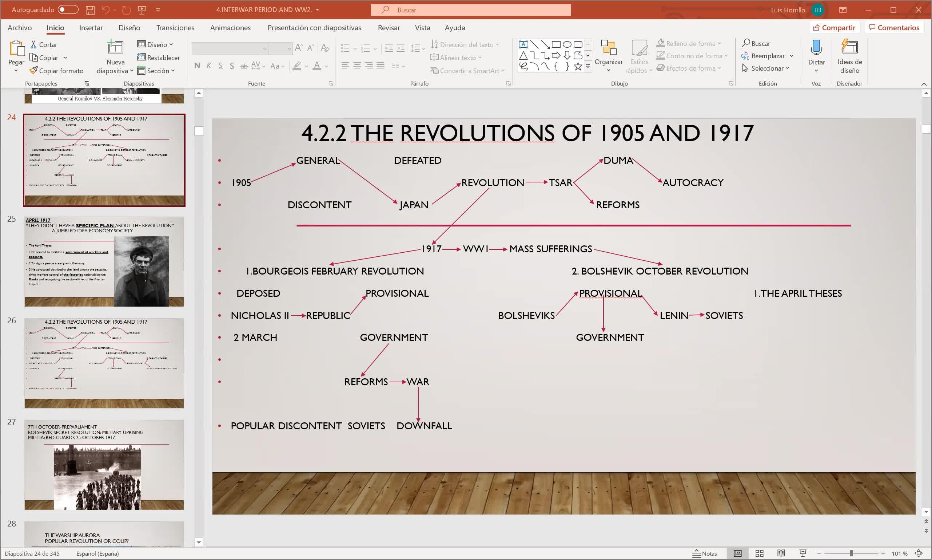Start slideshow from status bar icon

click(803, 553)
